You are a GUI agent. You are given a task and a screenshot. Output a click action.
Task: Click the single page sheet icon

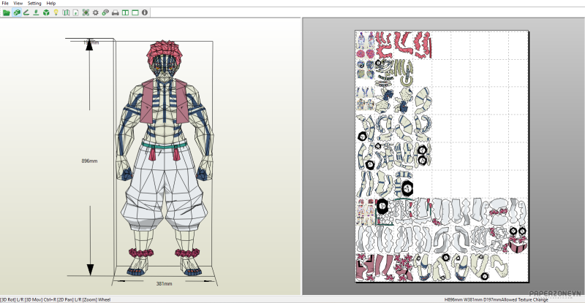[75, 12]
